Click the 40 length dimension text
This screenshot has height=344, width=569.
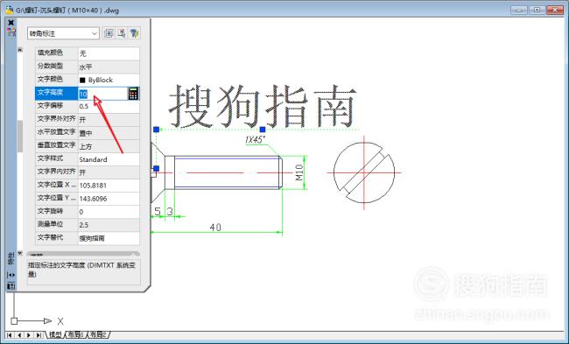point(215,228)
